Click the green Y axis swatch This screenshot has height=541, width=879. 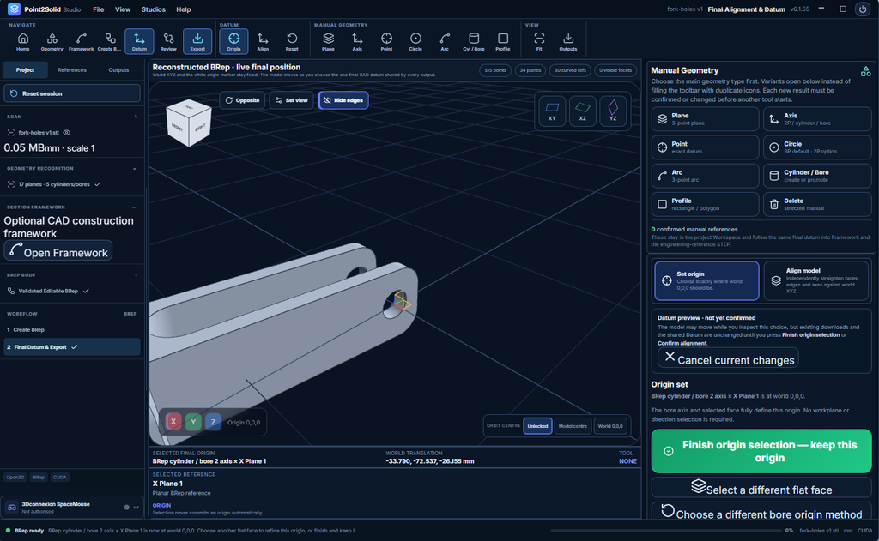tap(193, 422)
